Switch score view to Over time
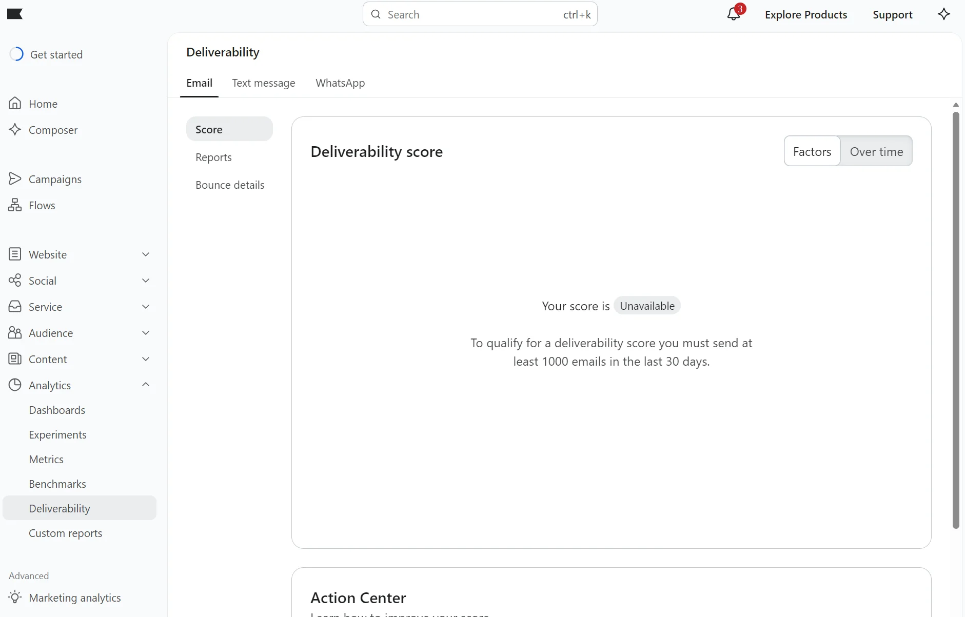 [x=876, y=151]
